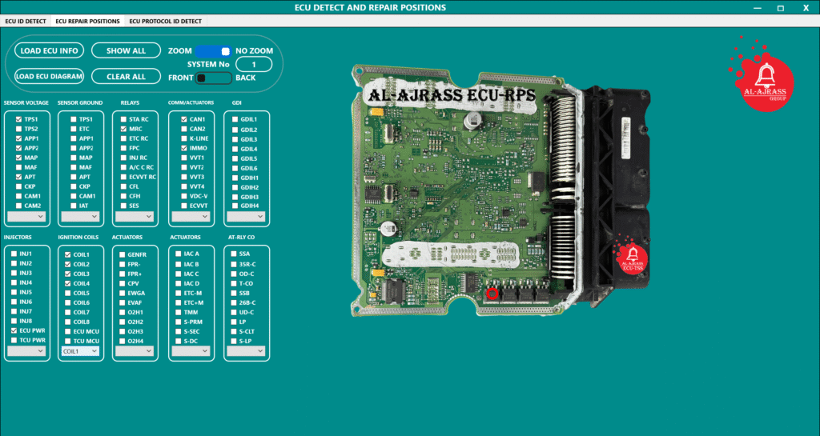This screenshot has width=820, height=436.
Task: Open AT-RLY CO dropdown
Action: coord(246,351)
